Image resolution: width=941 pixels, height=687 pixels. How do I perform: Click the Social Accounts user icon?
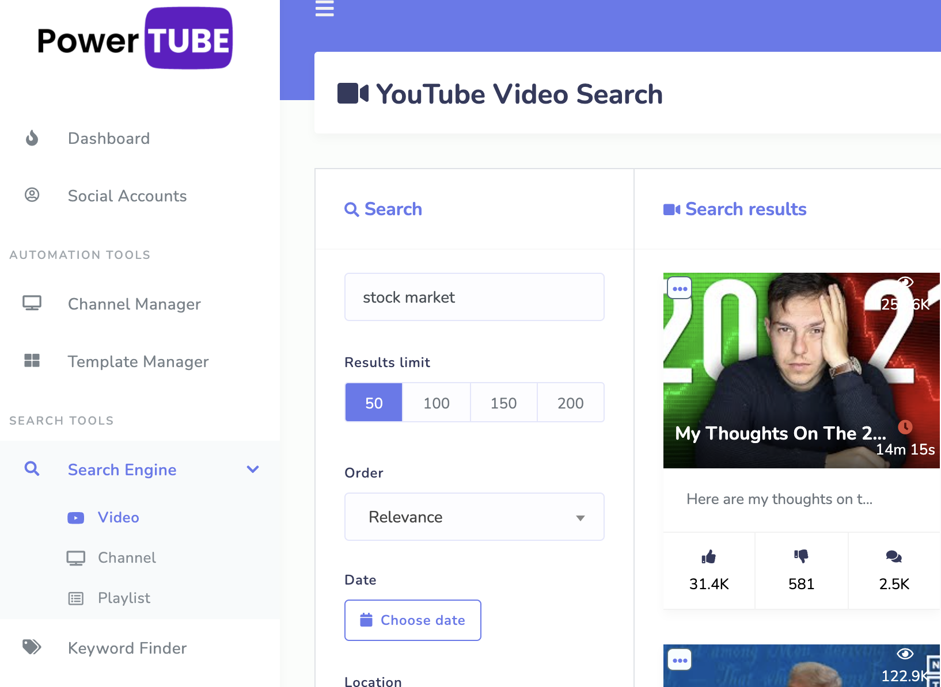pyautogui.click(x=32, y=195)
